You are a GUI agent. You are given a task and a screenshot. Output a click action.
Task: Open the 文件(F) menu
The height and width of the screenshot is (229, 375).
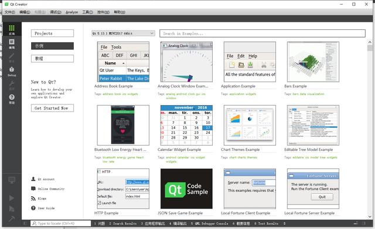(x=10, y=12)
